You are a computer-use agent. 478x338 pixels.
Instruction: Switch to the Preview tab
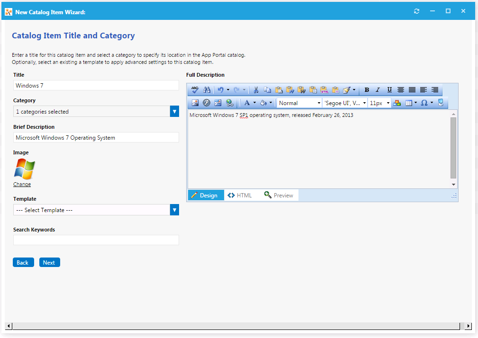coord(279,196)
